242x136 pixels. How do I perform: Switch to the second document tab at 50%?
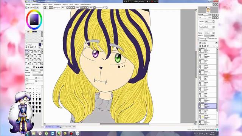(68, 127)
